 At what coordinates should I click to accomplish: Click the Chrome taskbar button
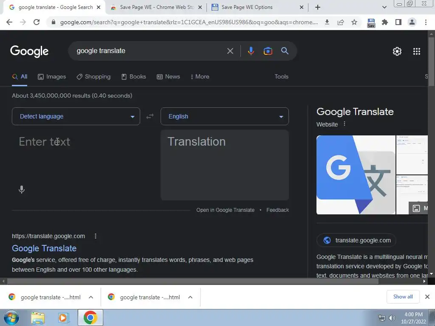(x=90, y=318)
